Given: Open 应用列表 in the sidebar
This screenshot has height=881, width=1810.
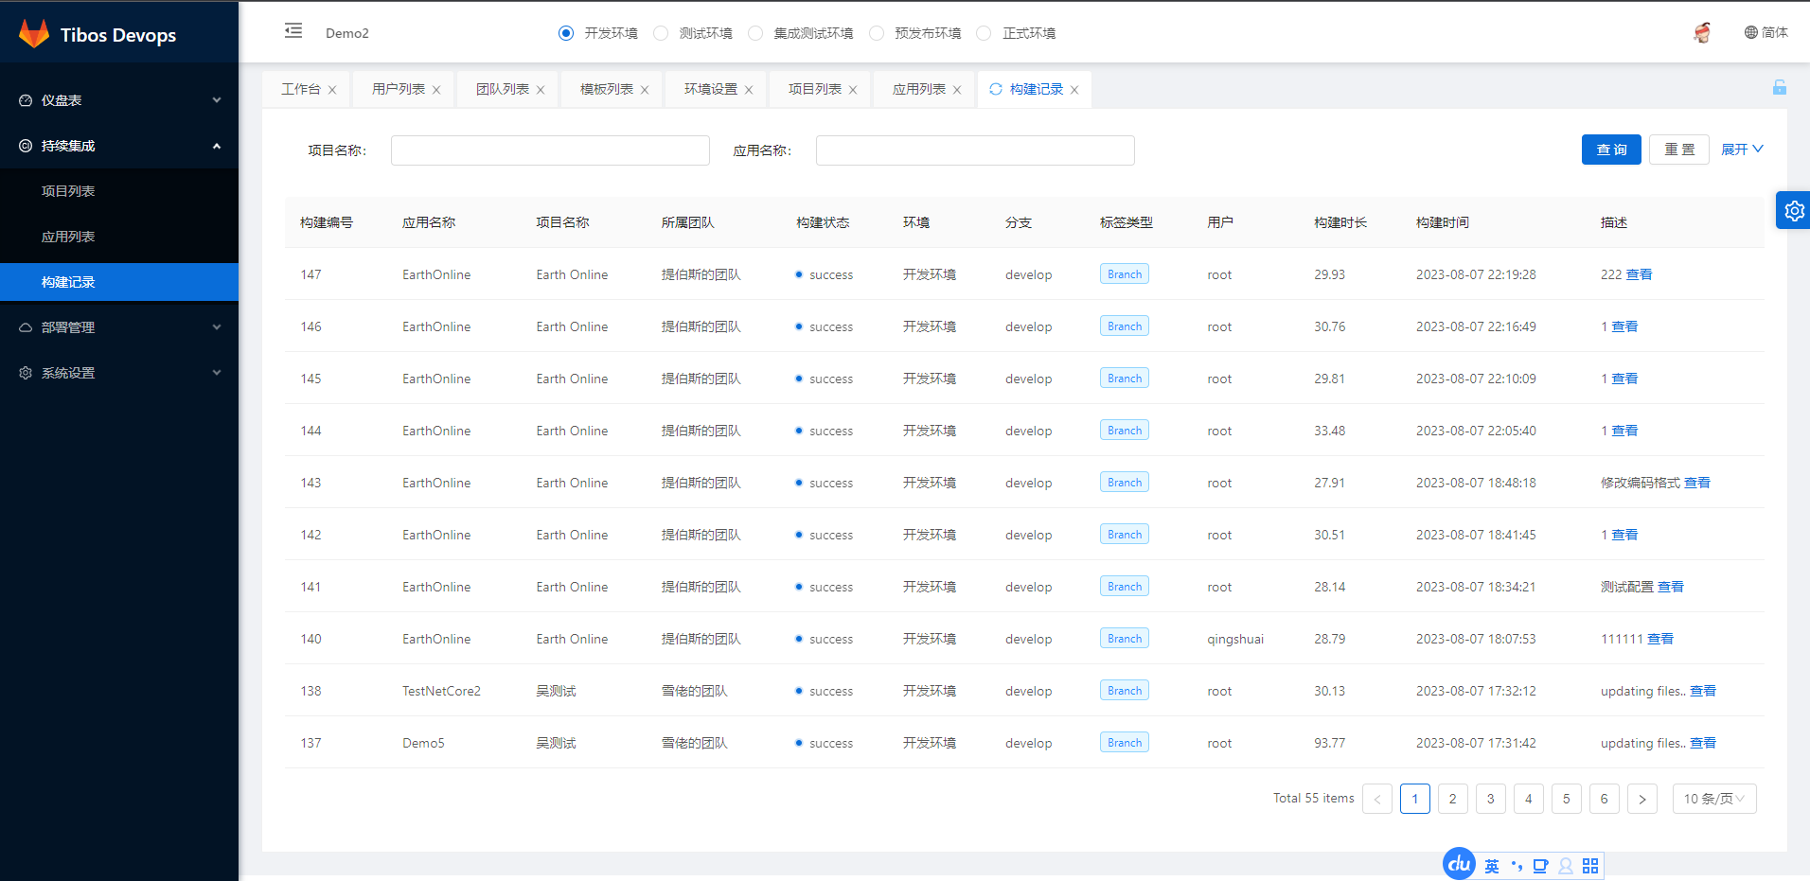Looking at the screenshot, I should pos(119,237).
